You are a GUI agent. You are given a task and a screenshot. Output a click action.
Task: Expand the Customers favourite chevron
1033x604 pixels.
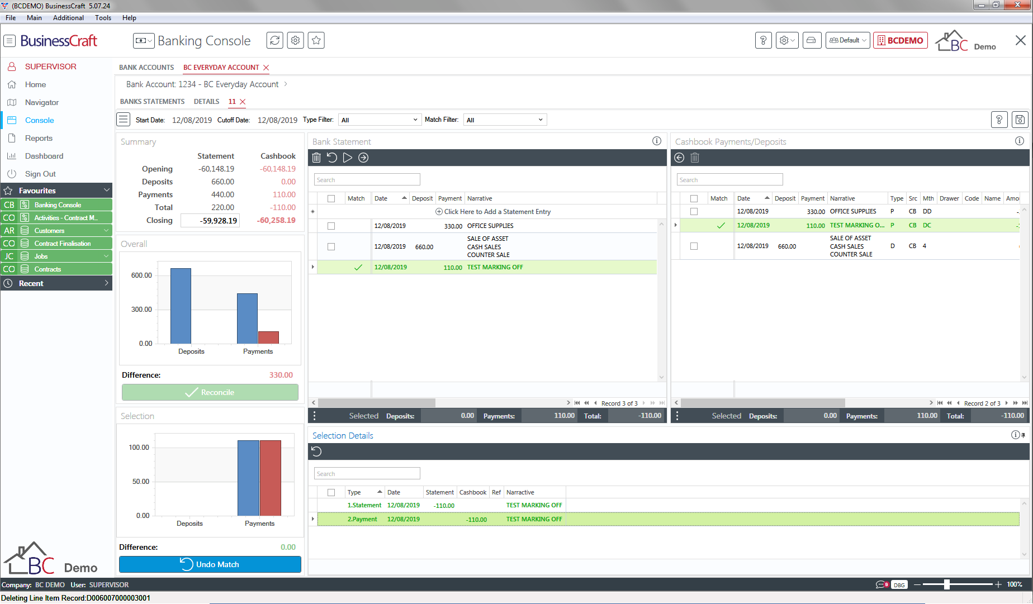pos(106,231)
